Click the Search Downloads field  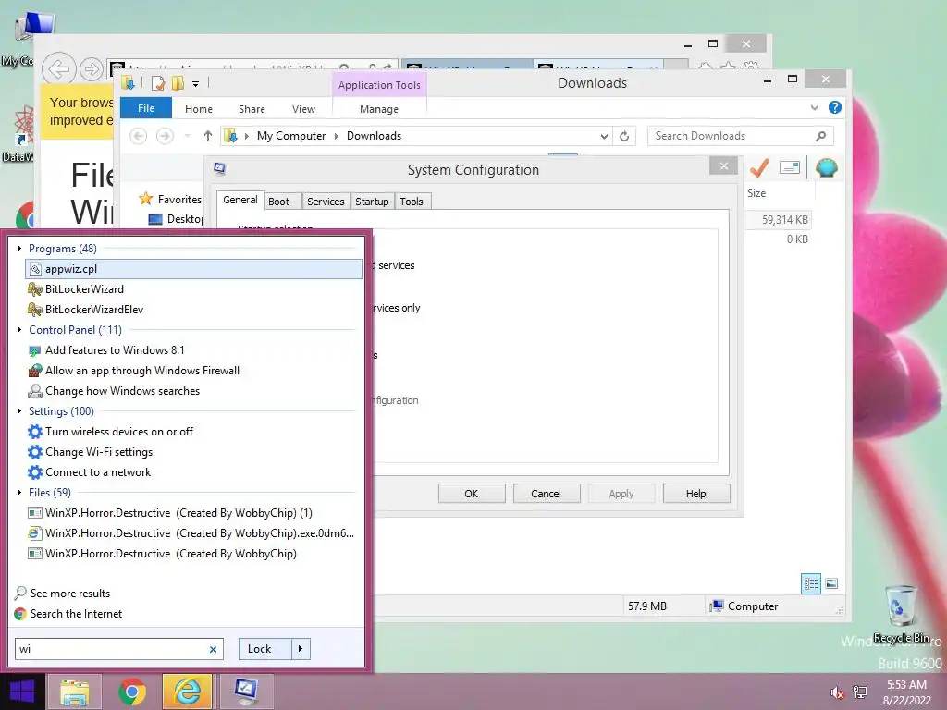[x=740, y=137]
